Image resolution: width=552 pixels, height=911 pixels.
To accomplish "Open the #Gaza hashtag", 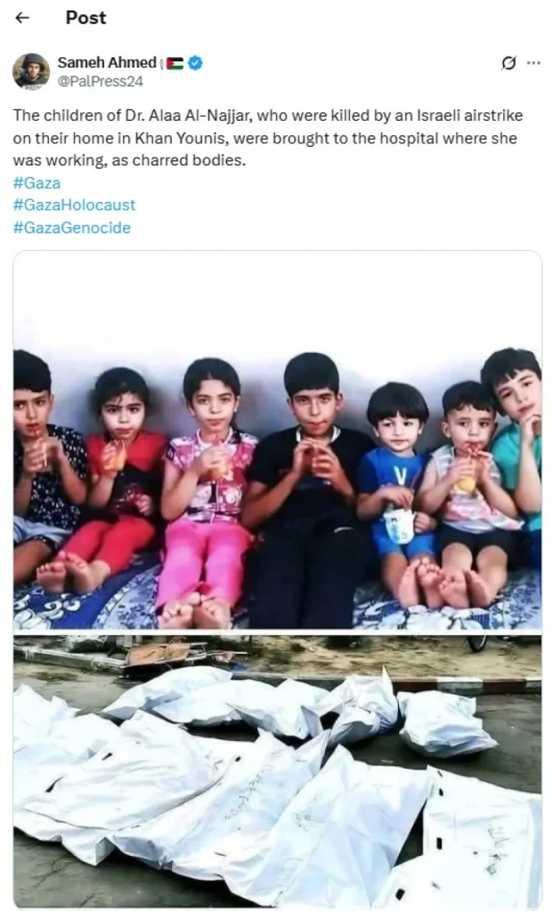I will point(37,183).
